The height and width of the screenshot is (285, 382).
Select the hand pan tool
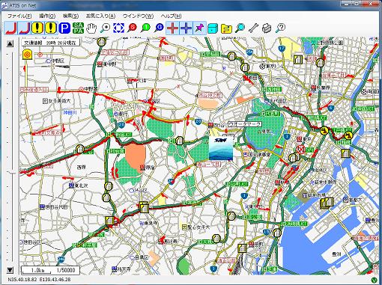[91, 28]
